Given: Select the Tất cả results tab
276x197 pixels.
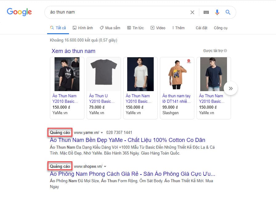Looking at the screenshot, I should pyautogui.click(x=58, y=27).
